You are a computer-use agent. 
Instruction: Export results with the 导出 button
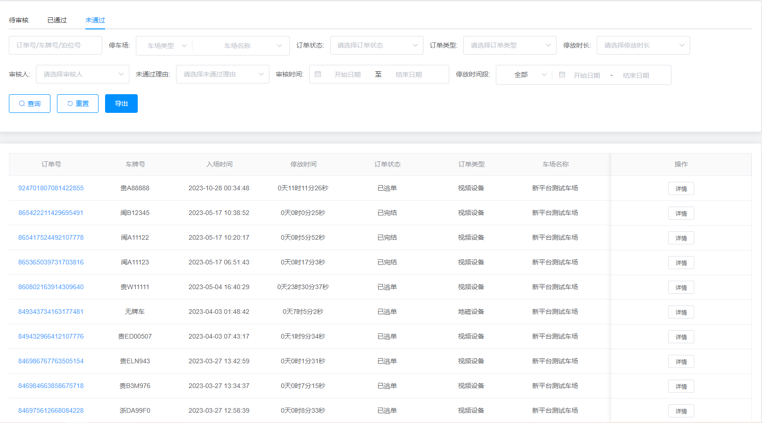click(121, 104)
